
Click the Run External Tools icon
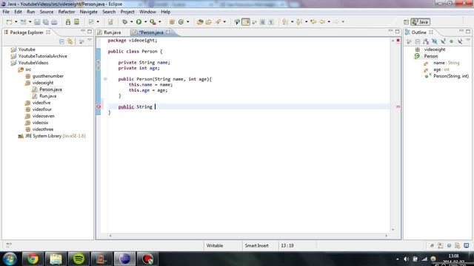(x=153, y=21)
